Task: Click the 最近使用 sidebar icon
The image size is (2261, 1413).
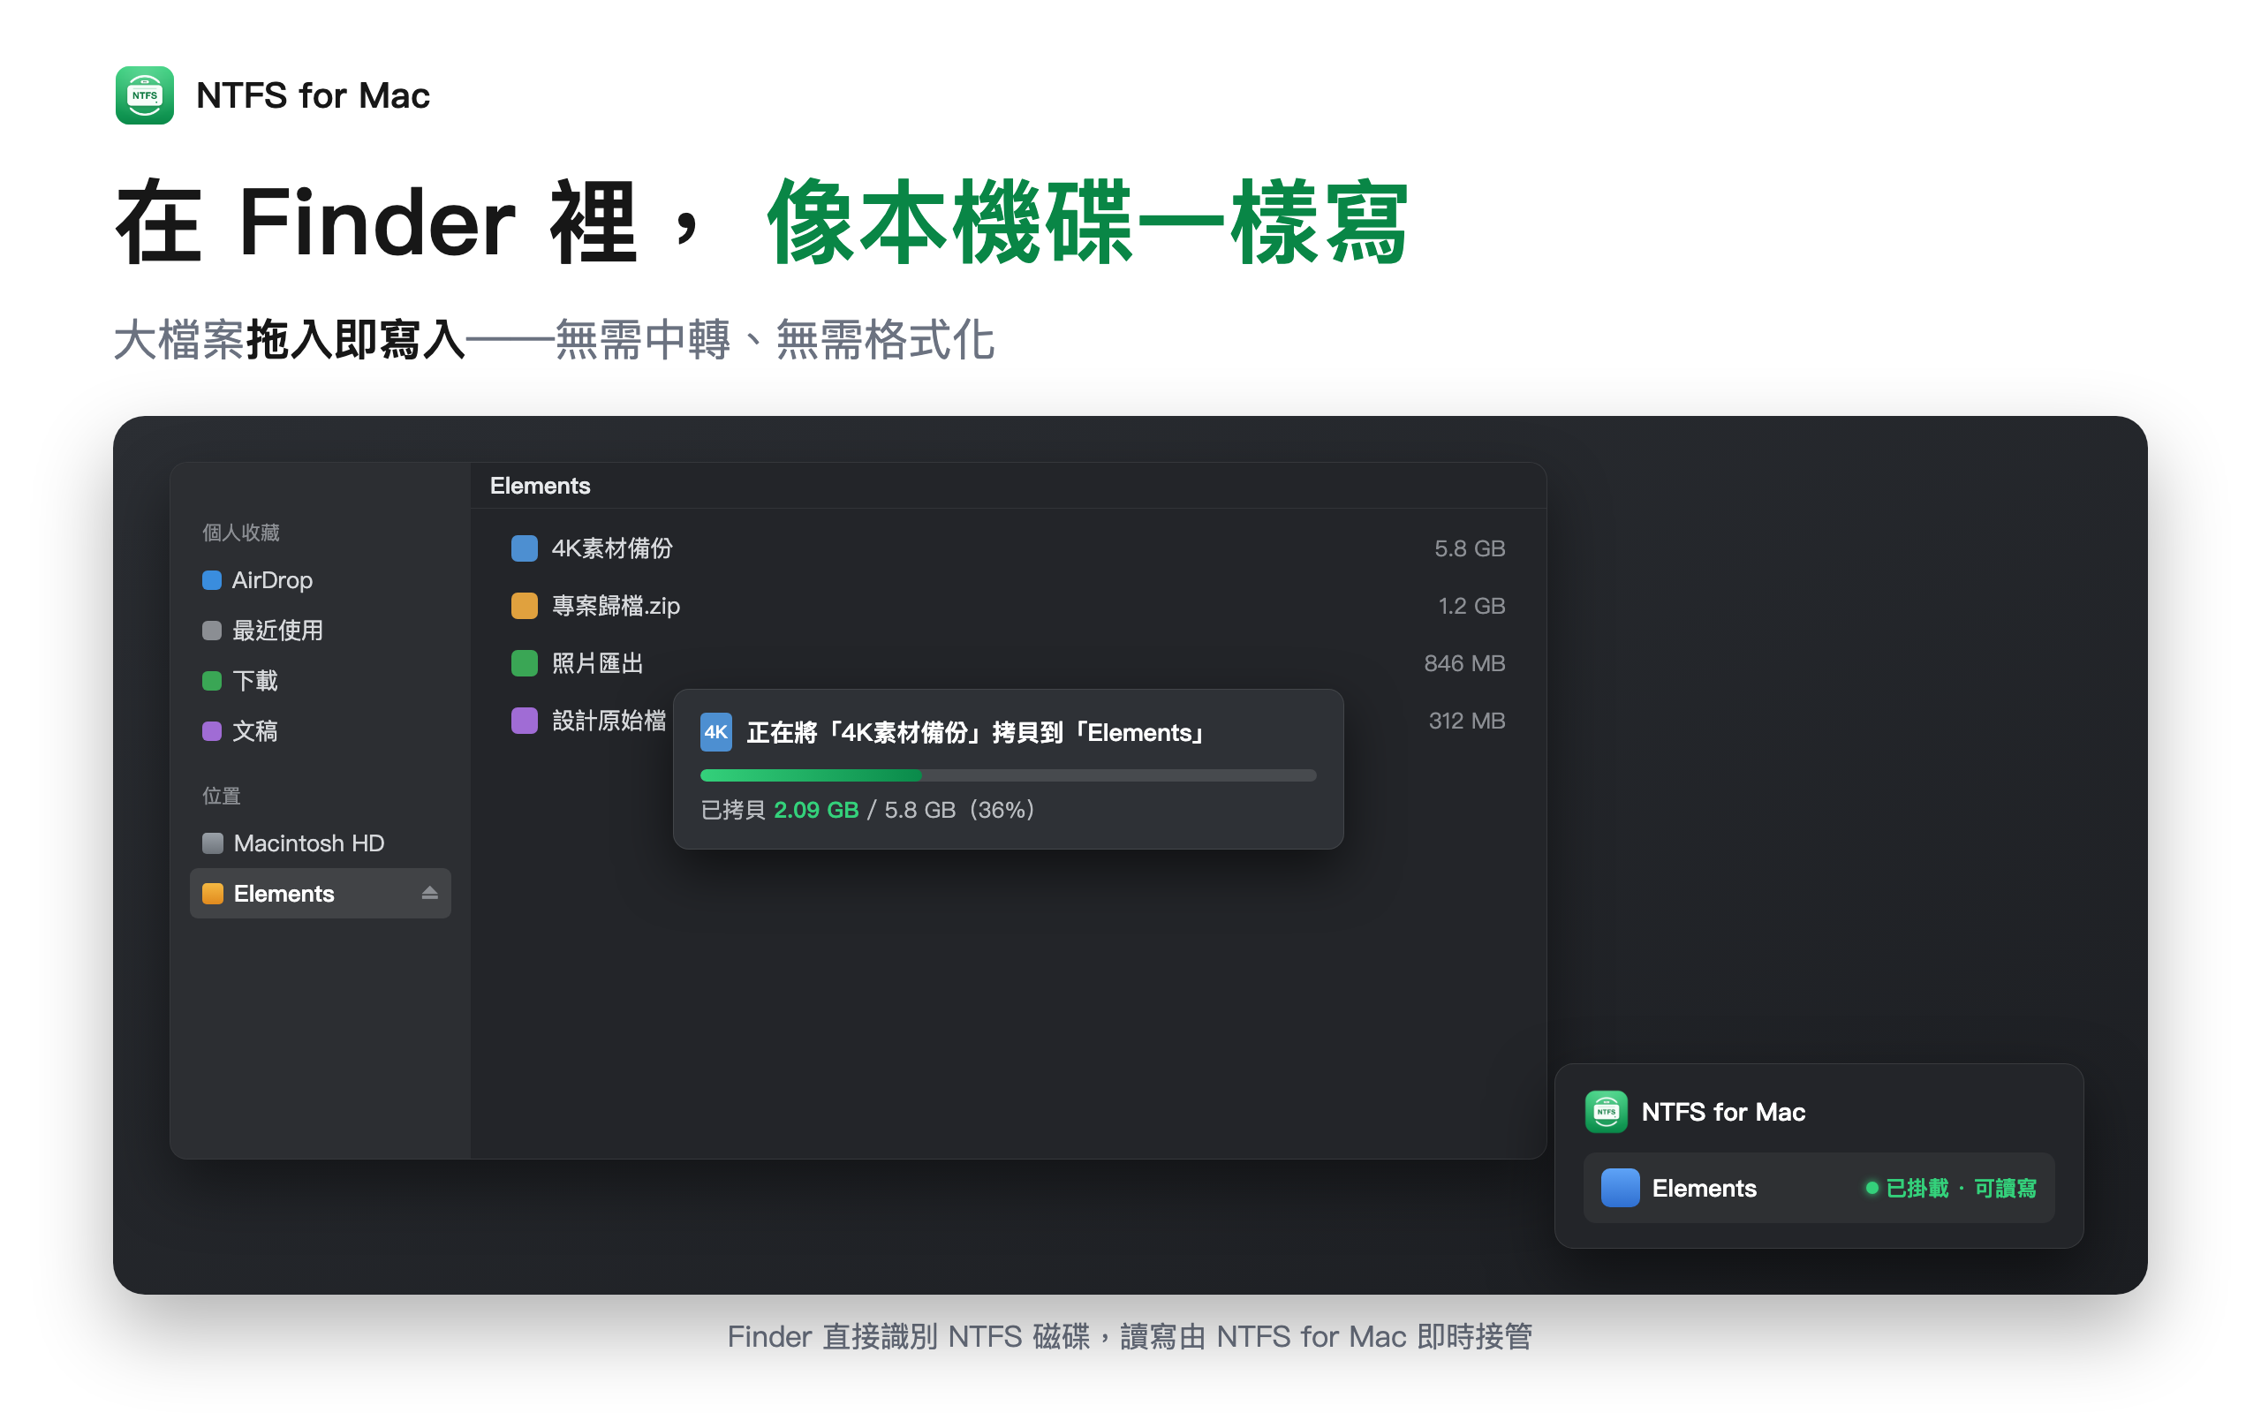Action: [212, 631]
